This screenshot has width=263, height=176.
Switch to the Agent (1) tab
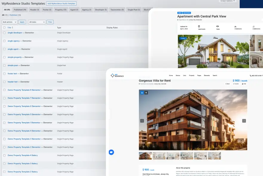coord(74,10)
